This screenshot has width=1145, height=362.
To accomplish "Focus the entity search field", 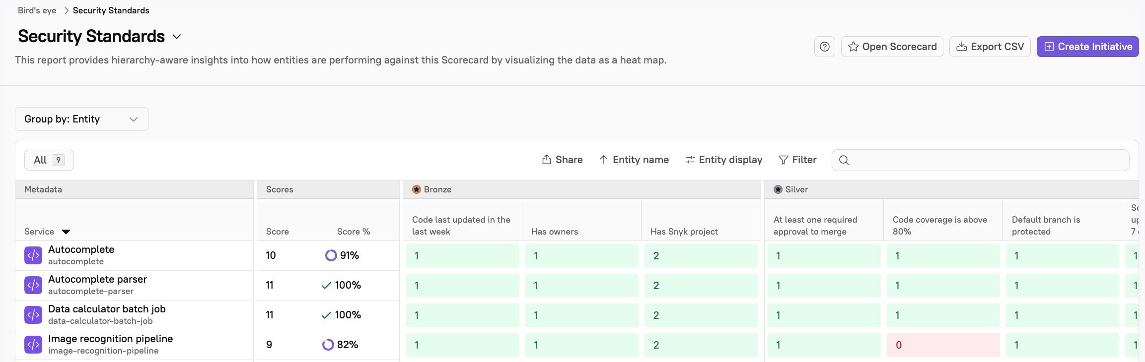I will coord(980,160).
